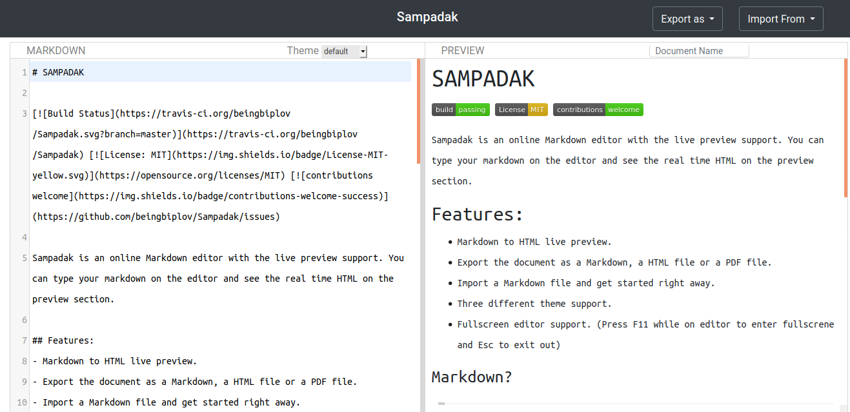Click the Features: heading in the preview
Image resolution: width=850 pixels, height=412 pixels.
click(477, 214)
